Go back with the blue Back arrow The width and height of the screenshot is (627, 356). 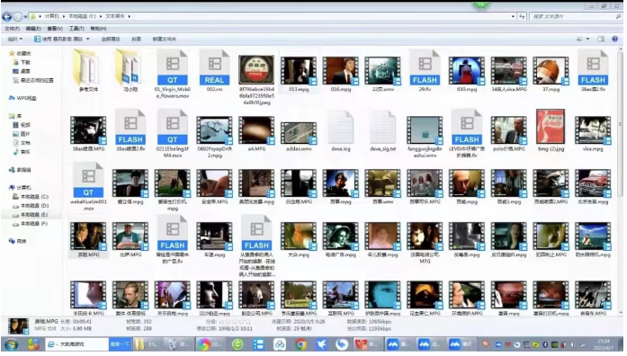coord(7,16)
